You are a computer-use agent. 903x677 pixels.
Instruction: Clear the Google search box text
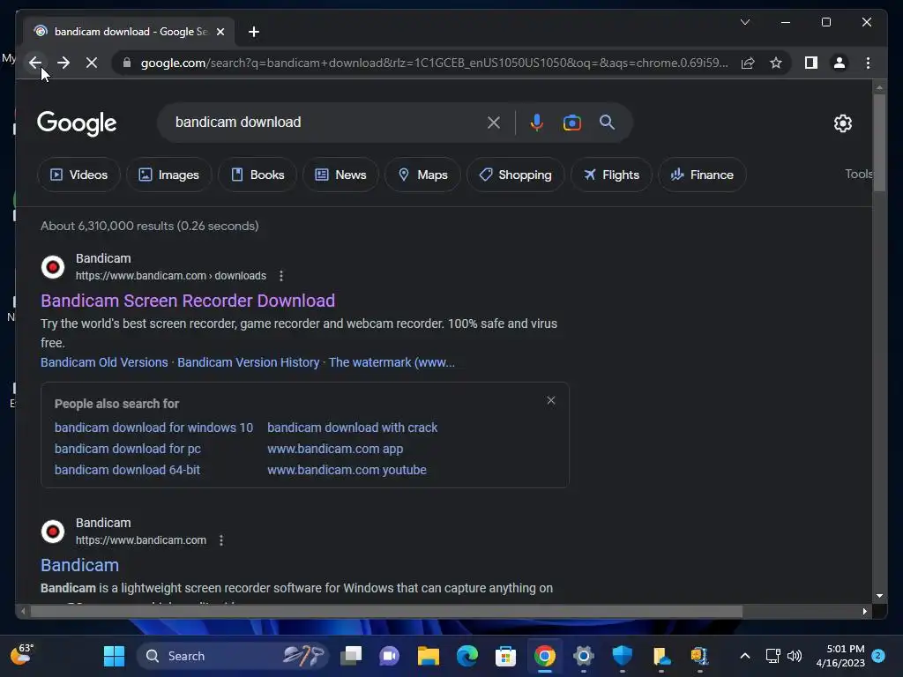(494, 122)
